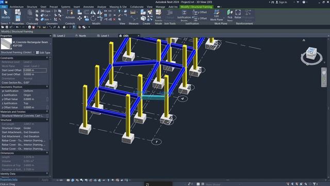Switch to the Level 1 view tab

pos(105,36)
